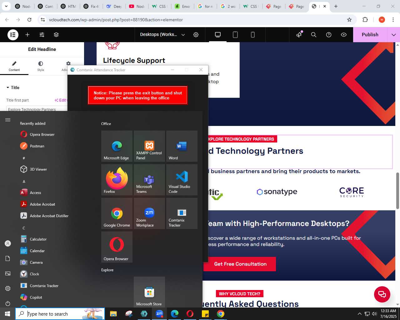
Task: Open Extensions puzzle icon
Action: [x=365, y=20]
